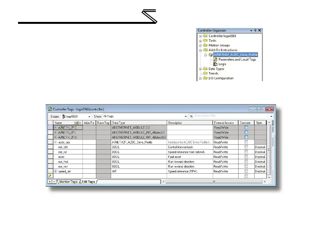Viewport: 329px width, 232px height.
Task: Click the vertical scrollbar up arrow of tag grid
Action: pos(269,122)
